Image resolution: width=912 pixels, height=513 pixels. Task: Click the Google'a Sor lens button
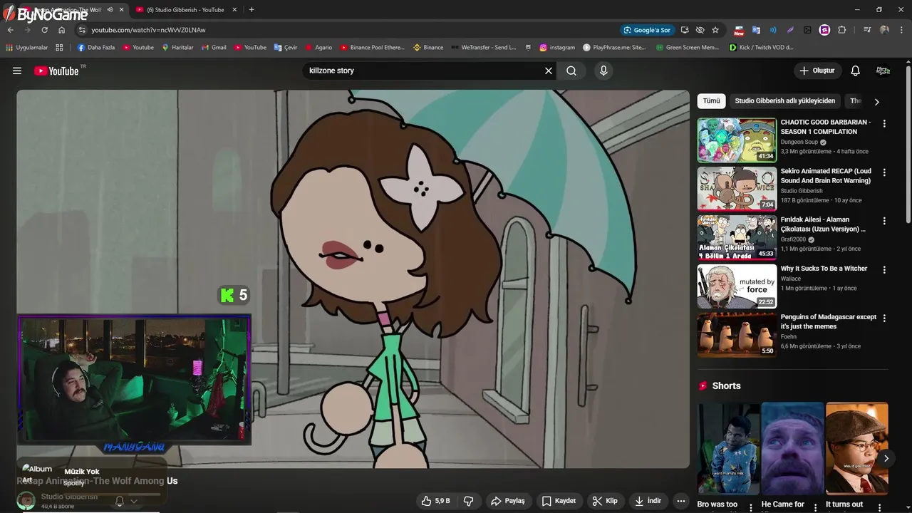647,30
